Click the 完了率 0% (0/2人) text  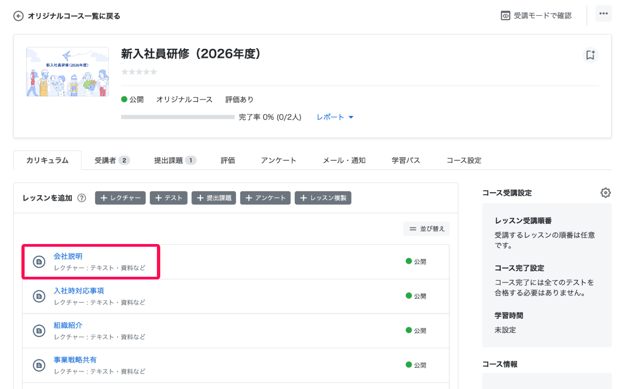tap(270, 117)
